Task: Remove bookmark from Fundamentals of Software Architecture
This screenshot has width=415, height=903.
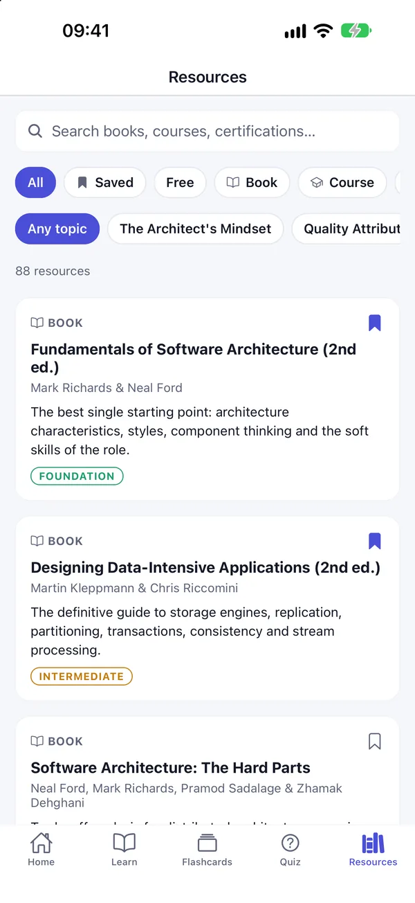Action: pyautogui.click(x=374, y=323)
